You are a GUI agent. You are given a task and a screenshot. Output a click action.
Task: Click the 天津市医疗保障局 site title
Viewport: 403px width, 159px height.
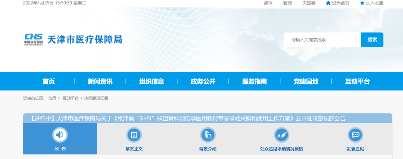coord(85,40)
